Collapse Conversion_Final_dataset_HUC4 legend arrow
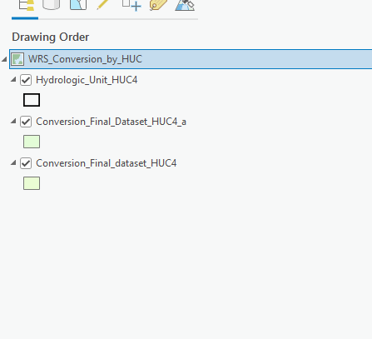 13,162
